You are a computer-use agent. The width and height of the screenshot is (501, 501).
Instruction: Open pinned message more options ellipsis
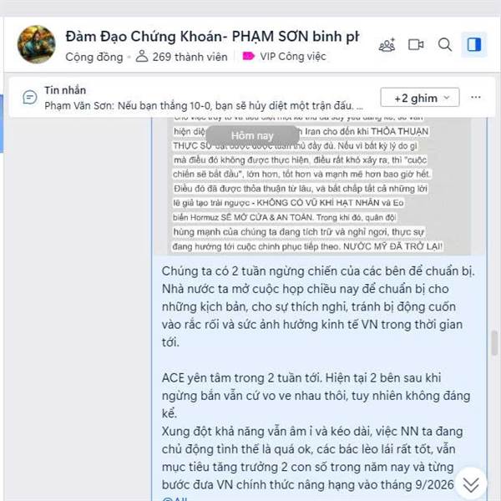476,97
